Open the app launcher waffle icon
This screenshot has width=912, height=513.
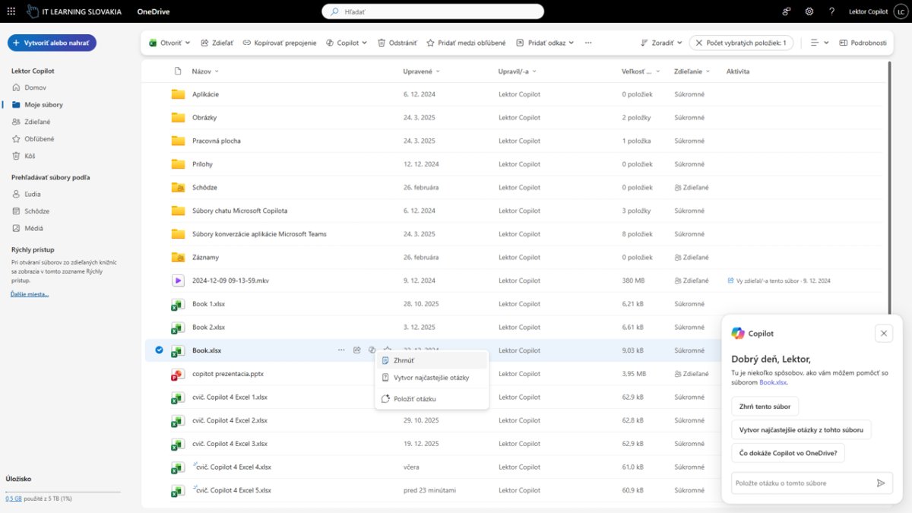11,11
